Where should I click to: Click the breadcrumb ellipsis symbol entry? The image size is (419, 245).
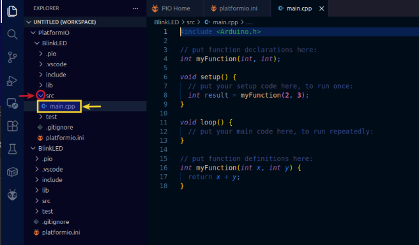tap(249, 22)
